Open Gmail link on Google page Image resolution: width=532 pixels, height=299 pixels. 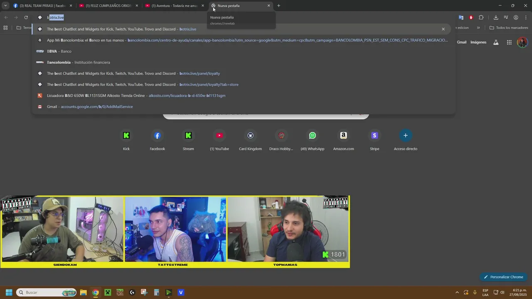(x=462, y=42)
